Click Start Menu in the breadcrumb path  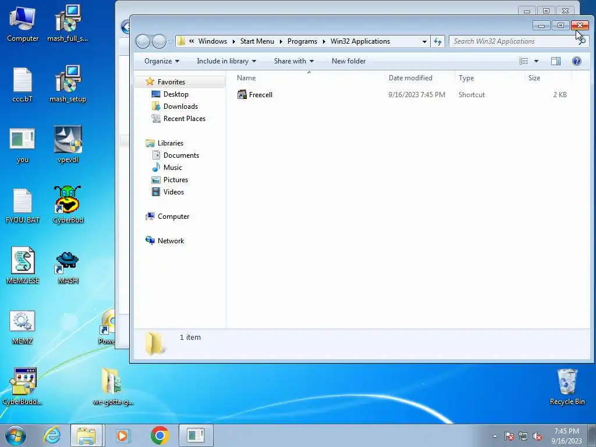(257, 41)
